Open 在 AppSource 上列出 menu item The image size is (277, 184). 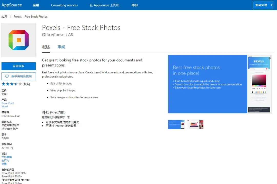(104, 5)
